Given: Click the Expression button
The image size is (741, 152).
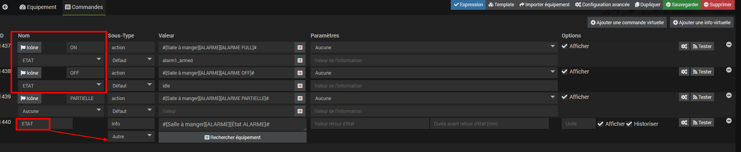Looking at the screenshot, I should point(468,5).
